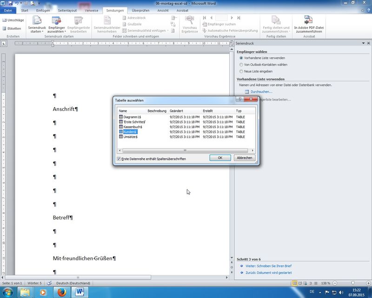Click the previous record arrow
The height and width of the screenshot is (298, 372).
click(212, 18)
